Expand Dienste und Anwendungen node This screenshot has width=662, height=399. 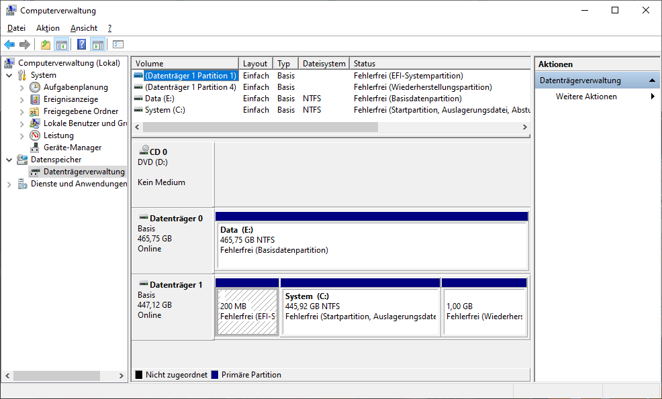coord(9,184)
